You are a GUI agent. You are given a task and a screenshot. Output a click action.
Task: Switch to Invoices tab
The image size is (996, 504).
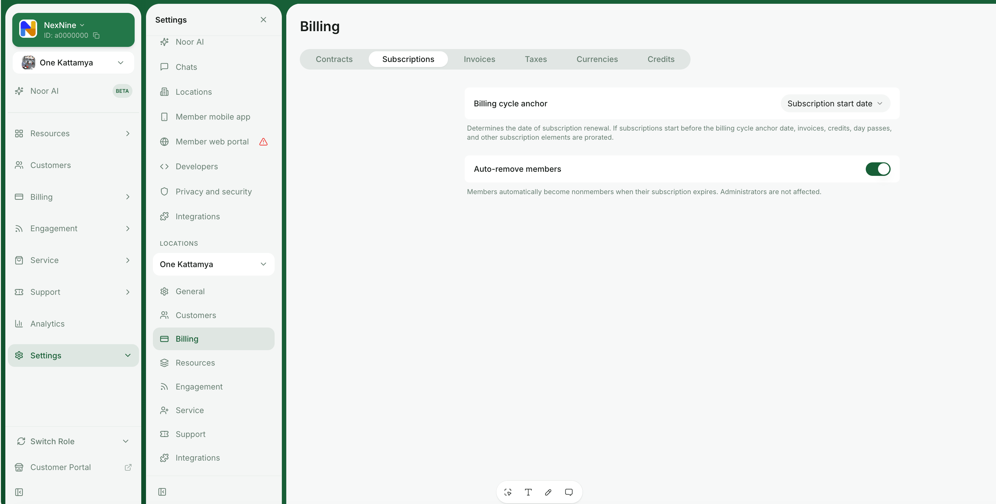click(479, 59)
